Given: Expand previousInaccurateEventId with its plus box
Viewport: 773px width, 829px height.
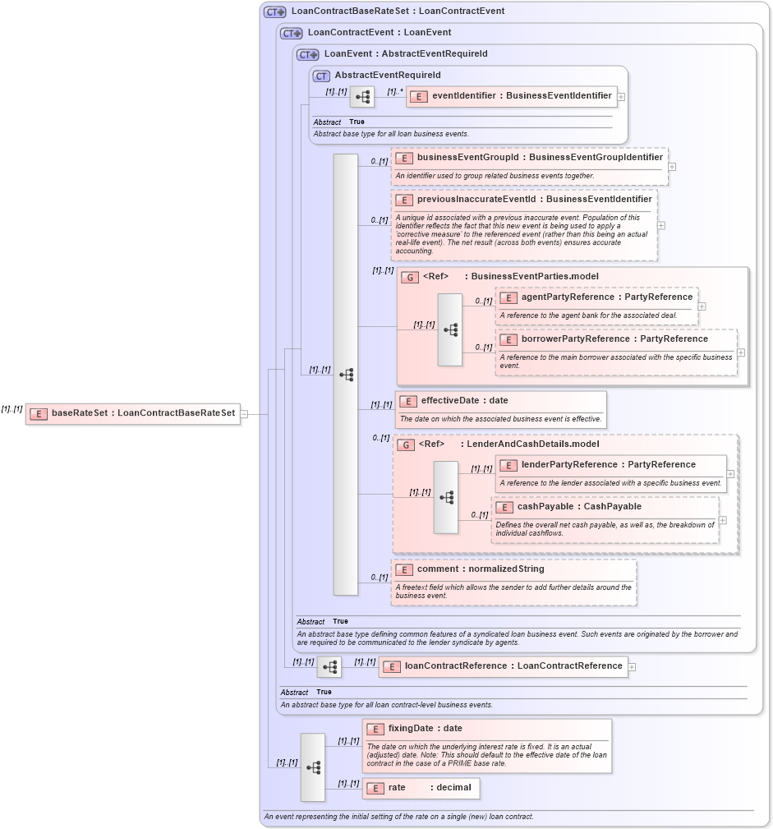Looking at the screenshot, I should [x=660, y=223].
